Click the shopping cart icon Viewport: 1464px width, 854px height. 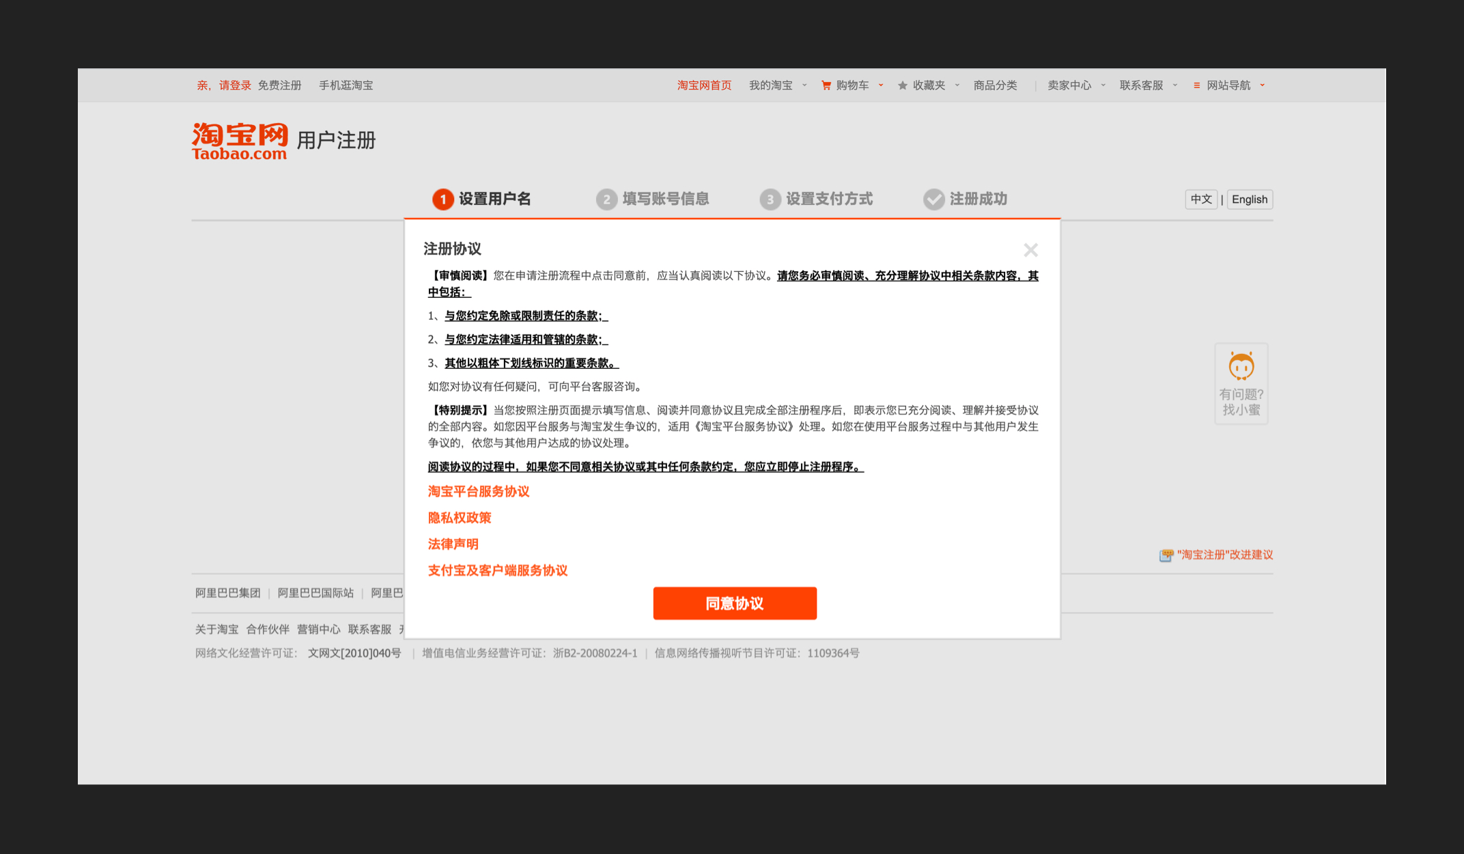tap(826, 85)
